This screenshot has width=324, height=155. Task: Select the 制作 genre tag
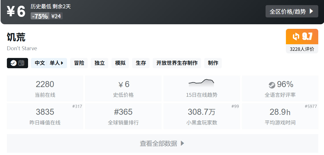pos(213,63)
